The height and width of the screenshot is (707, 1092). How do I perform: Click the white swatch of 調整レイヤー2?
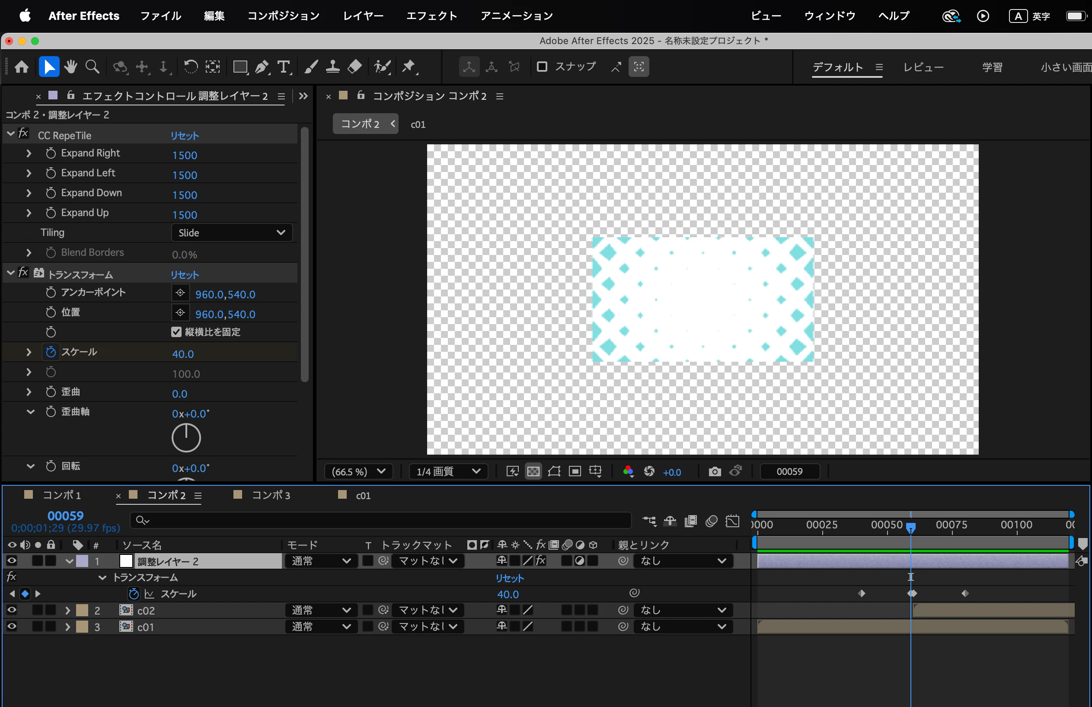(126, 561)
